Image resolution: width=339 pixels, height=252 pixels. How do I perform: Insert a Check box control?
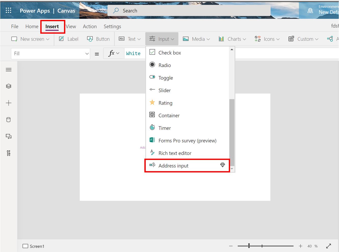click(x=169, y=53)
